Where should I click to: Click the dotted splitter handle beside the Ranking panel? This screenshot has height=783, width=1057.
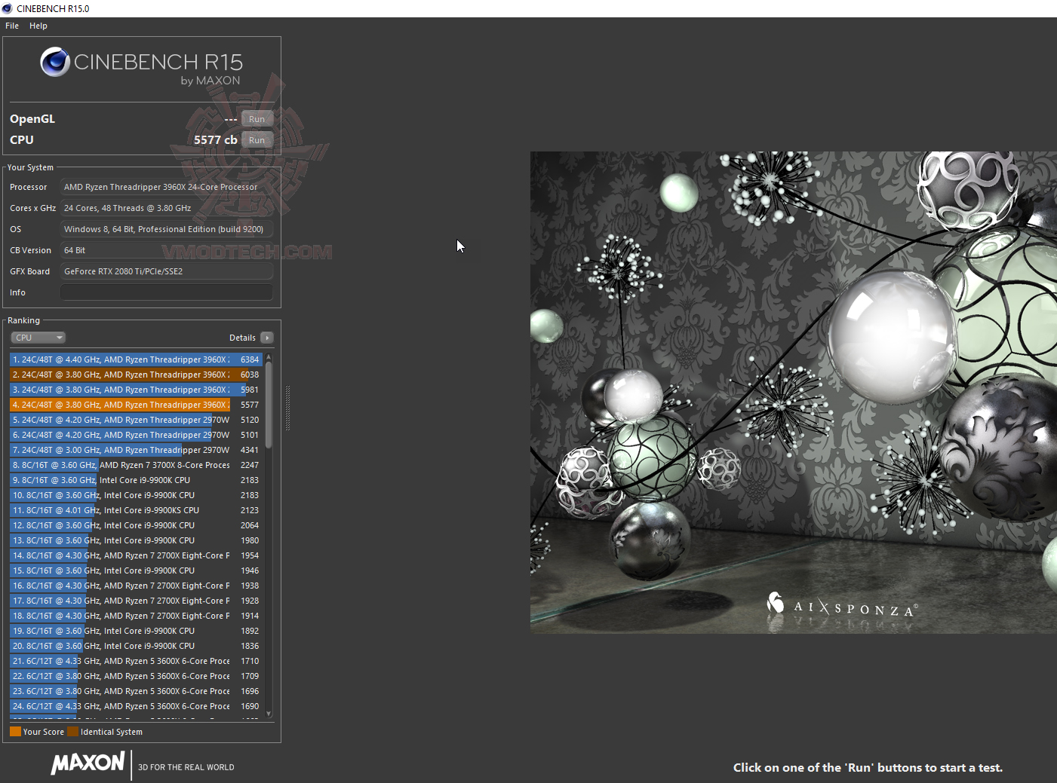287,408
